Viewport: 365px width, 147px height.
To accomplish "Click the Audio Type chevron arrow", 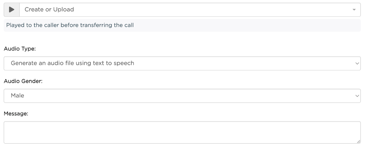I will click(357, 64).
